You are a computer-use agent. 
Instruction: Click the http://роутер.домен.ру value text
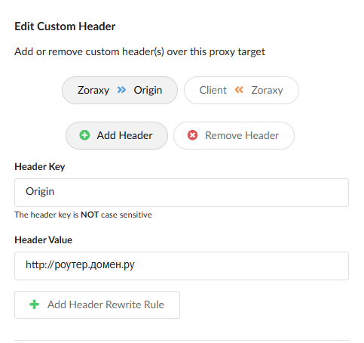80,264
